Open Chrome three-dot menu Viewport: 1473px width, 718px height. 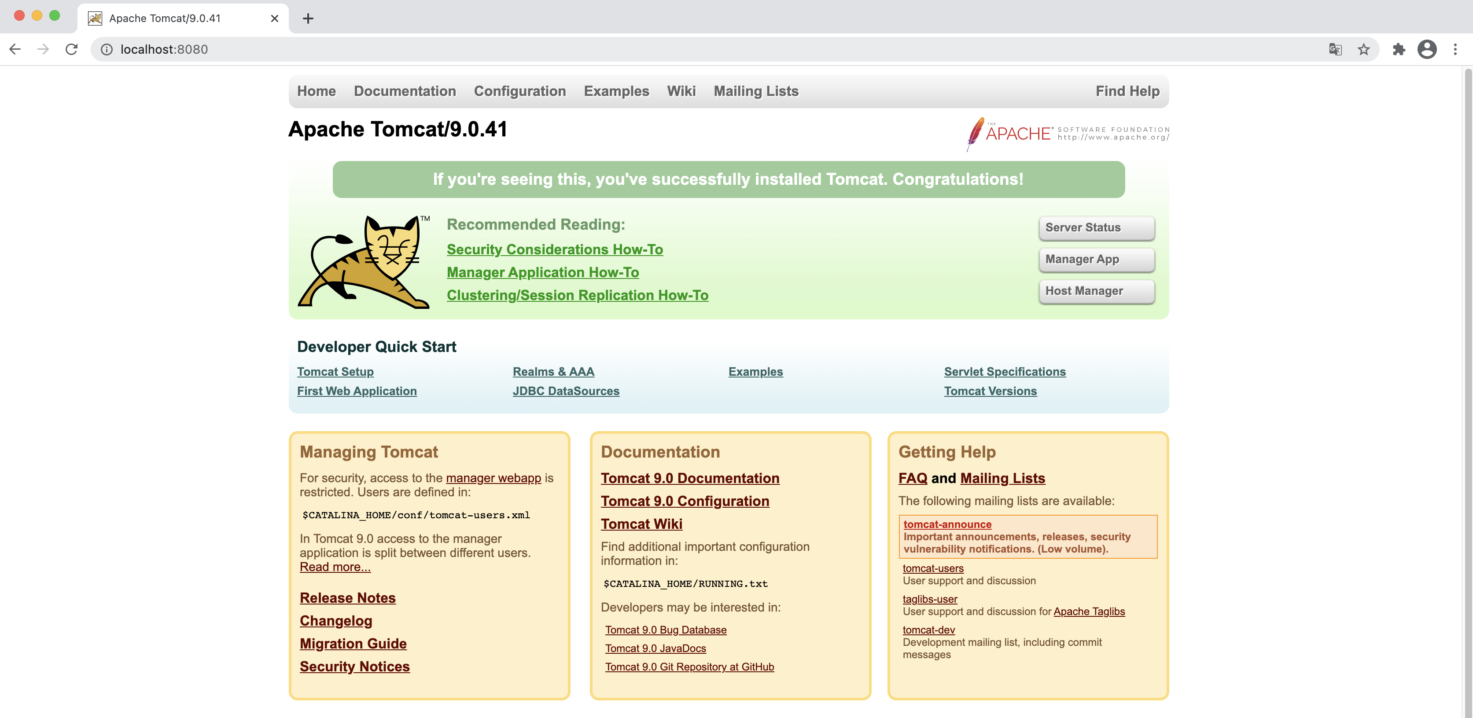click(x=1455, y=49)
